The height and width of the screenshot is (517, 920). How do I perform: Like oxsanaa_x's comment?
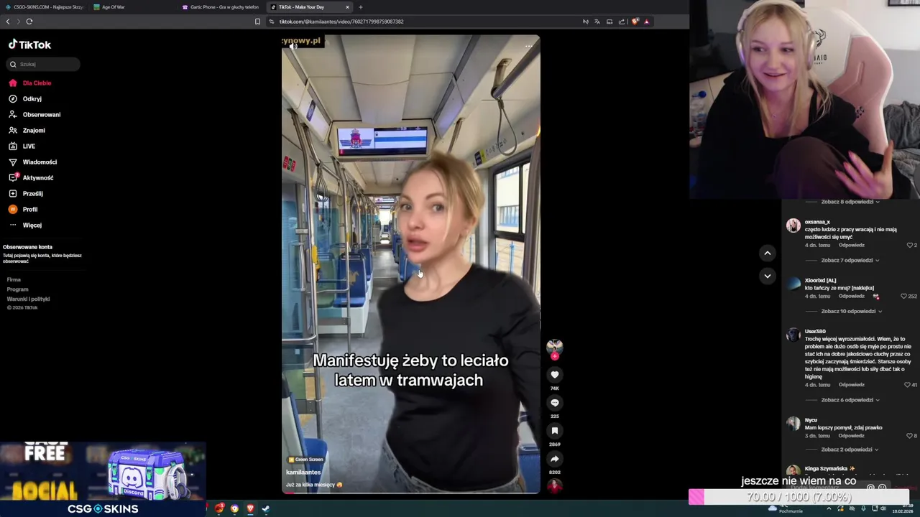[910, 246]
